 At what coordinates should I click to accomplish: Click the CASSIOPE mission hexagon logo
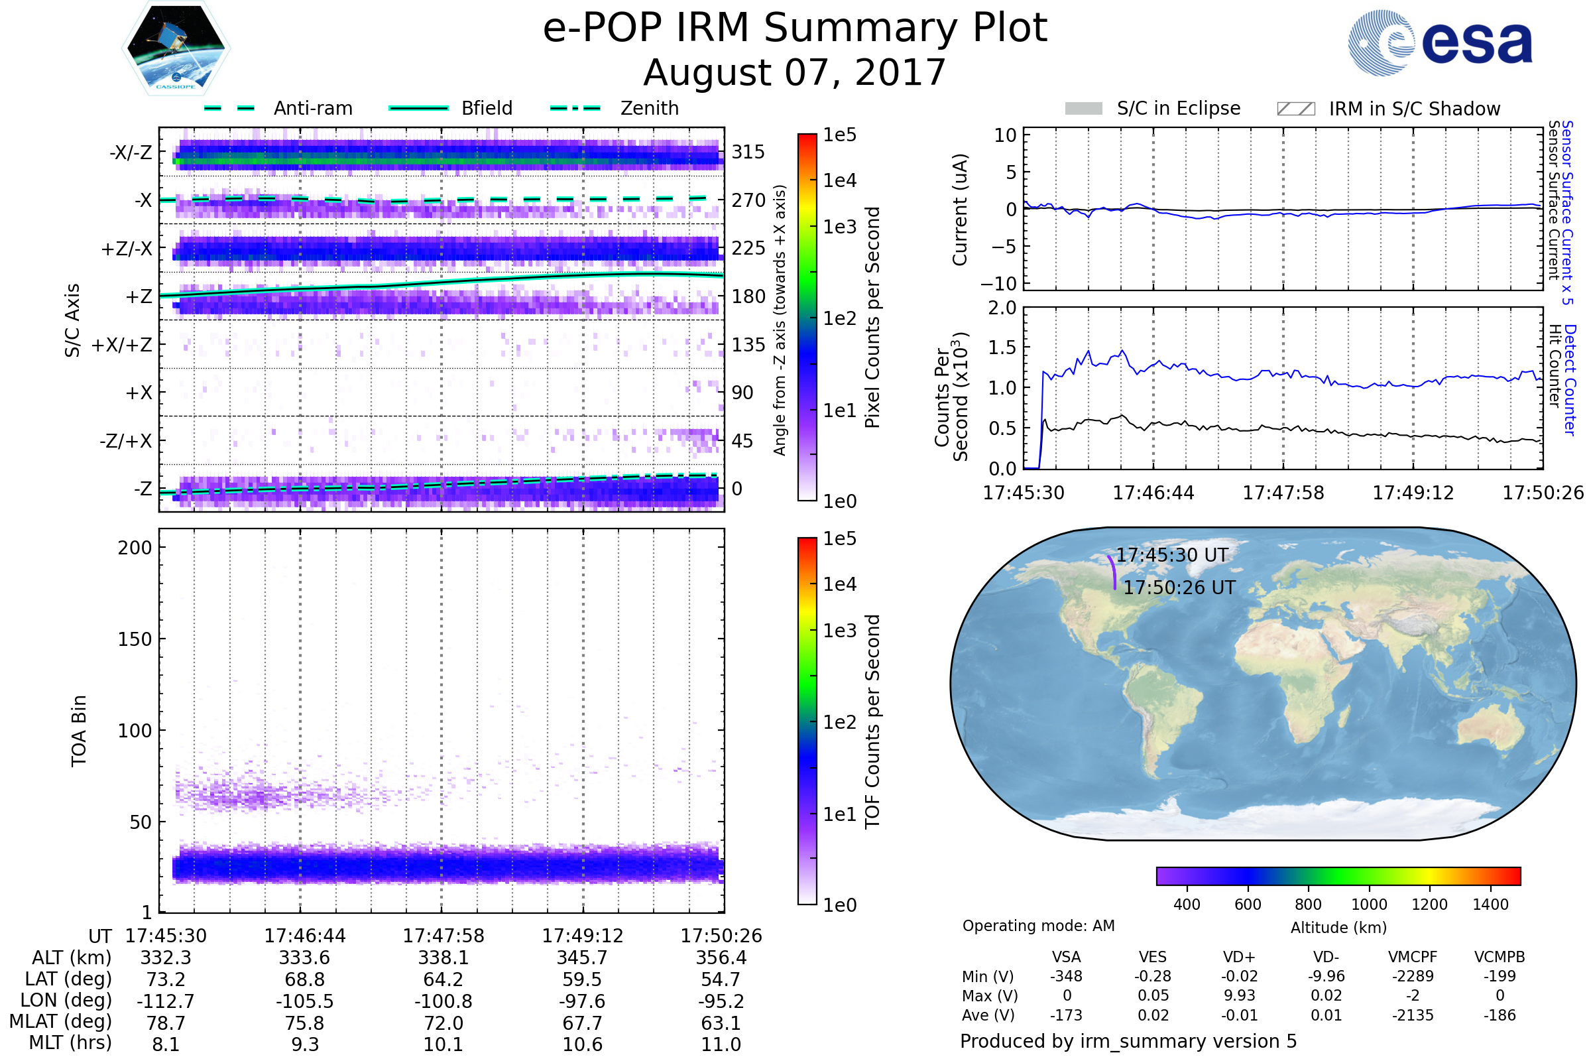(x=176, y=48)
